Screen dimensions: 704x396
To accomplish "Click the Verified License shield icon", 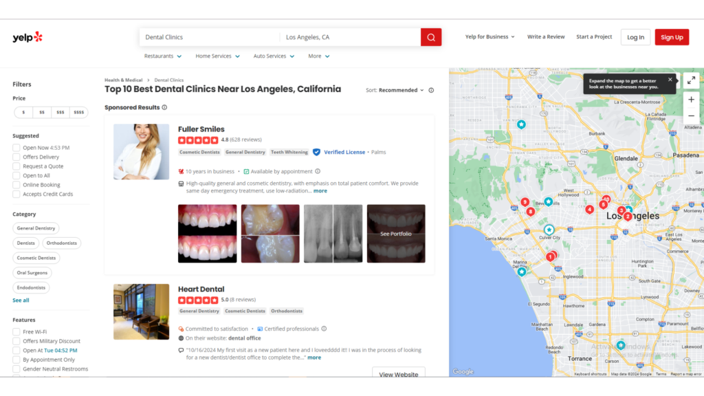I will click(316, 152).
